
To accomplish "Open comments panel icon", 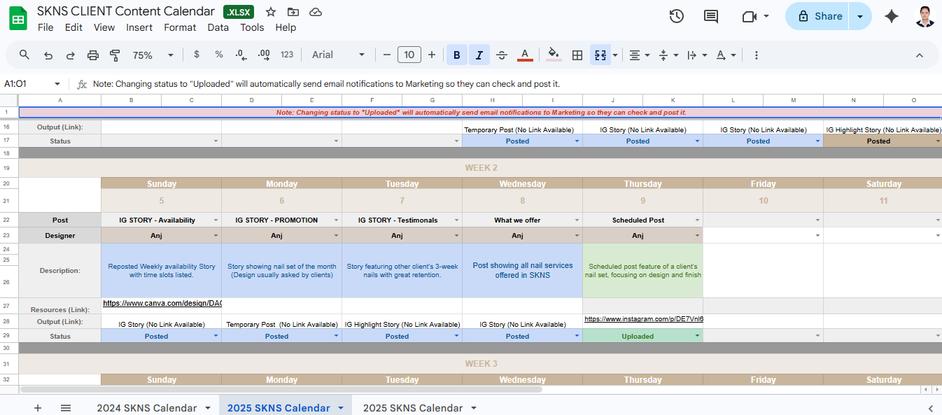I will pyautogui.click(x=711, y=16).
